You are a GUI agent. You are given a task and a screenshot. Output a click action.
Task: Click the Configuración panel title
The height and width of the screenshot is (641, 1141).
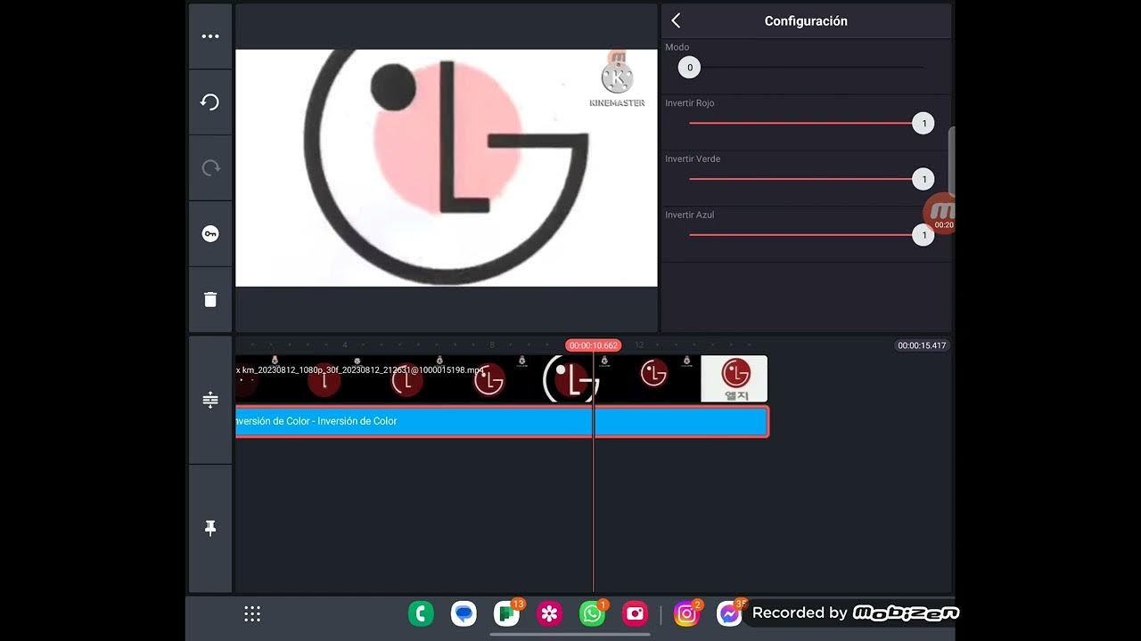pos(806,20)
